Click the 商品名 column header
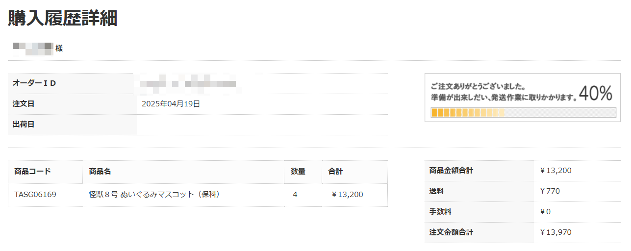The width and height of the screenshot is (631, 251). pos(100,172)
